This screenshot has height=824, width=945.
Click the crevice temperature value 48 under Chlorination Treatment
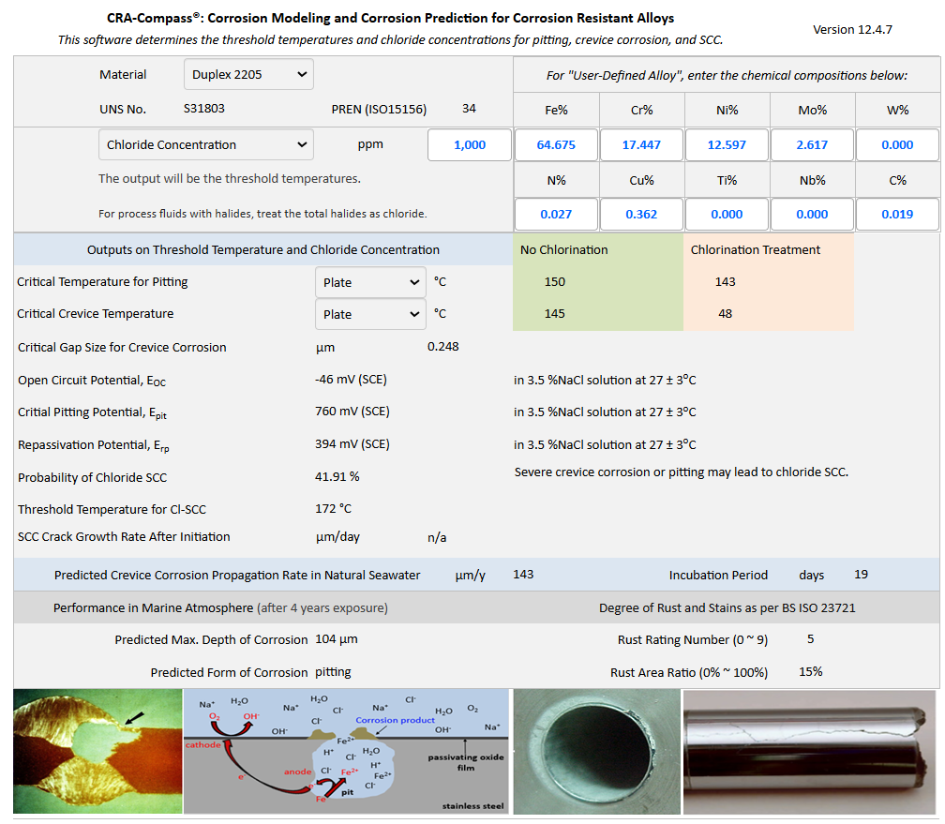[725, 313]
